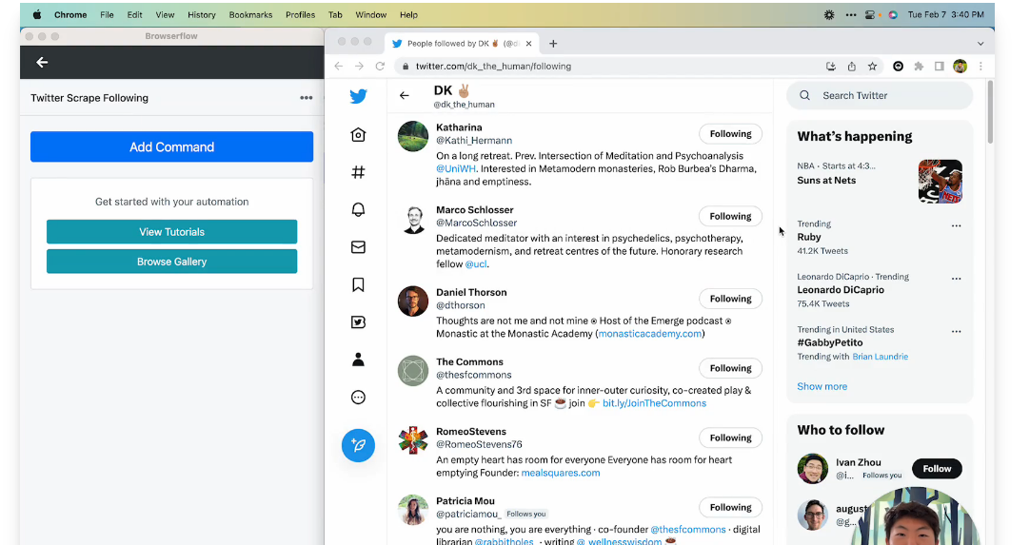Follow Ivan Zhou

937,469
